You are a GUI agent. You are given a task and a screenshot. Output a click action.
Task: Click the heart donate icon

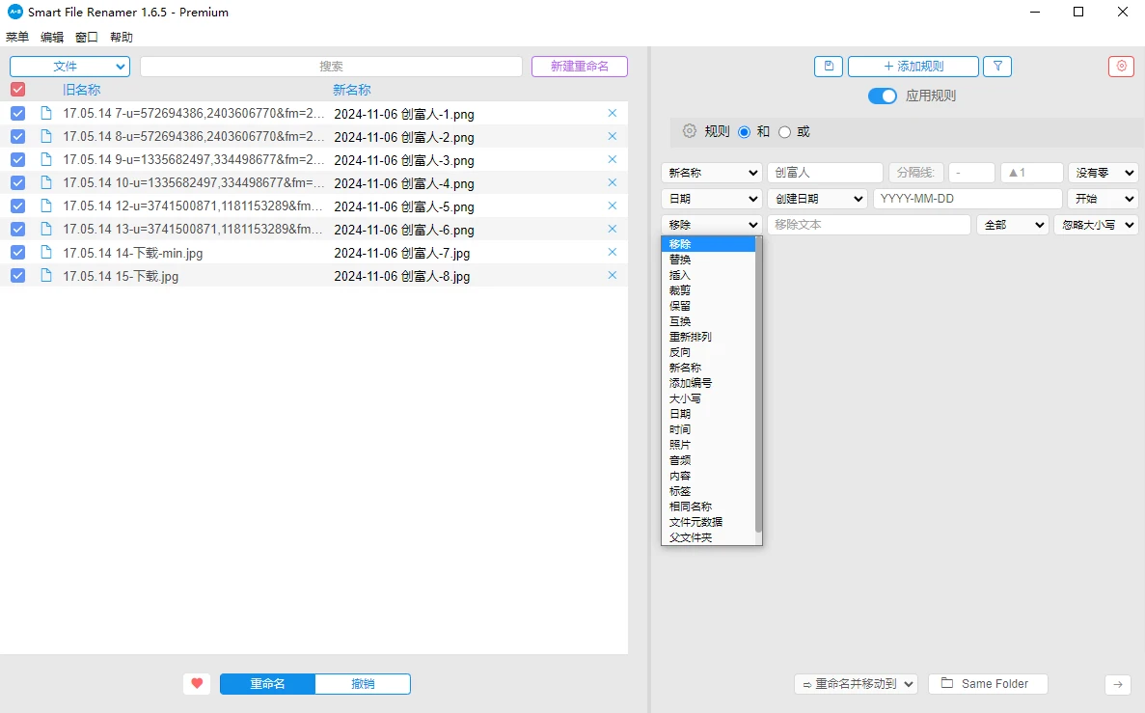click(x=197, y=683)
